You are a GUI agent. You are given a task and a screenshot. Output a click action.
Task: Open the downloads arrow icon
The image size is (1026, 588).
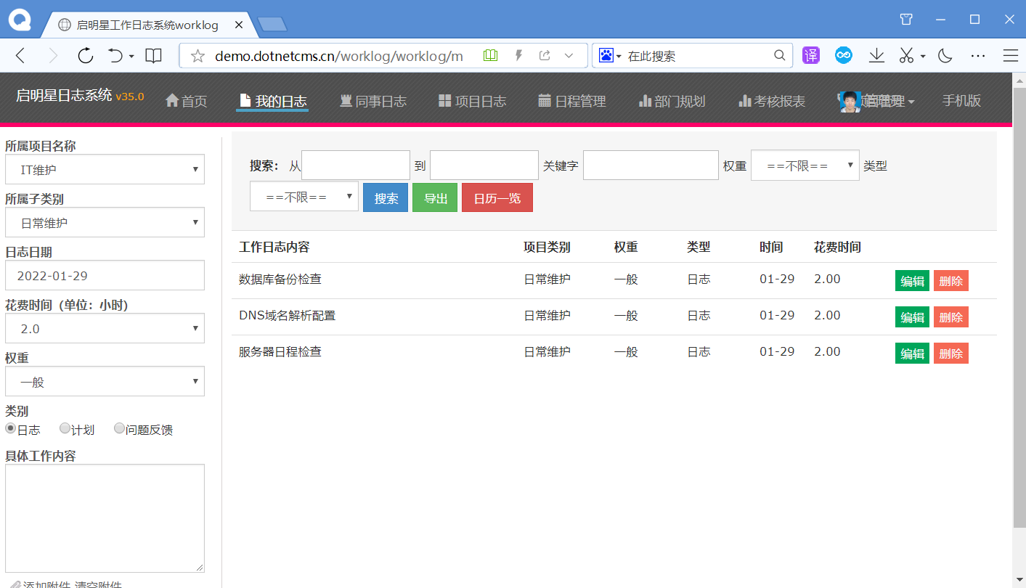tap(876, 55)
